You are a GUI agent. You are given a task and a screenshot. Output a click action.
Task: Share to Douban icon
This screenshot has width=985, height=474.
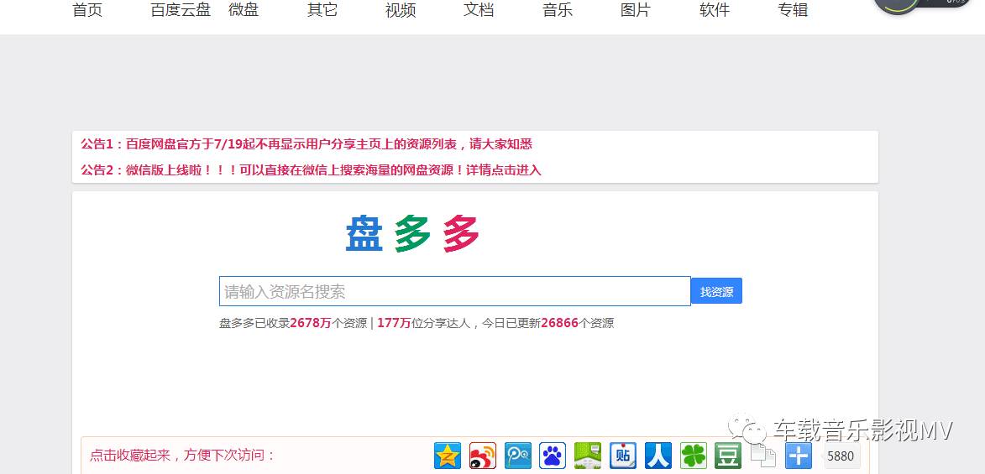[728, 456]
